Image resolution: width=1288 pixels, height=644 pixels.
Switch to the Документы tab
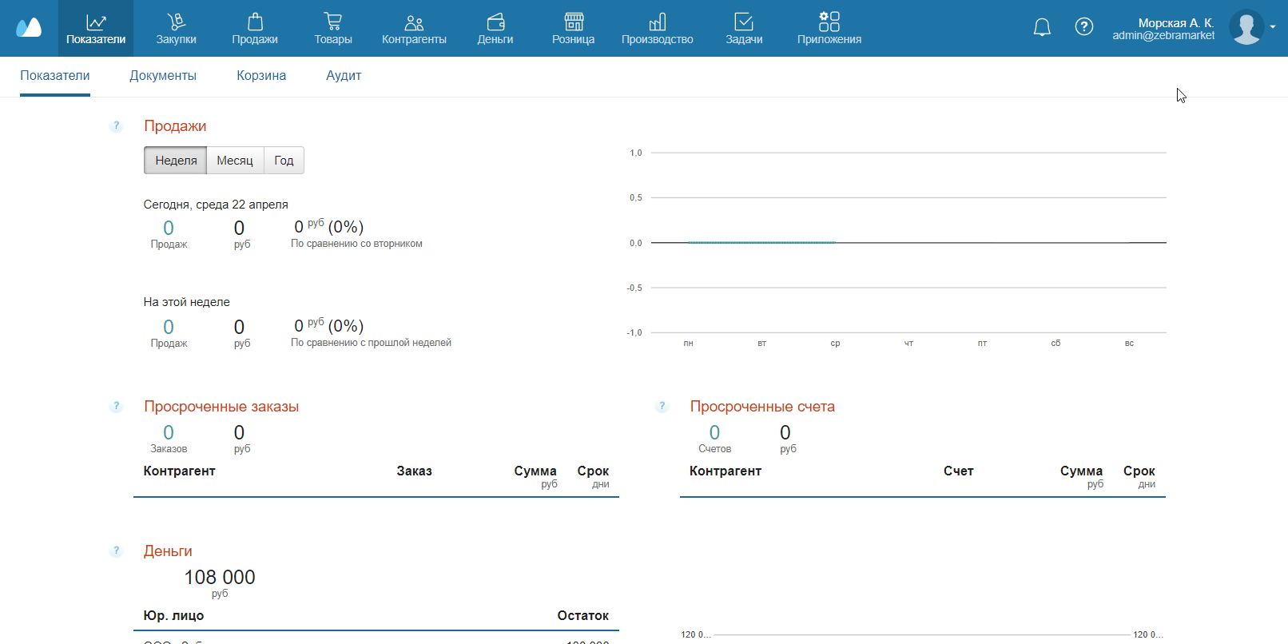(163, 76)
